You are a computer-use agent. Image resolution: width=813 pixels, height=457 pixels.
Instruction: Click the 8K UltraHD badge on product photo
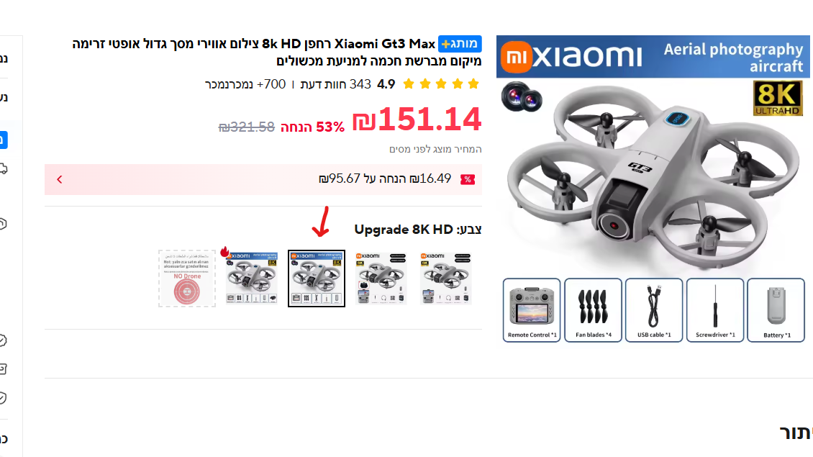point(777,98)
